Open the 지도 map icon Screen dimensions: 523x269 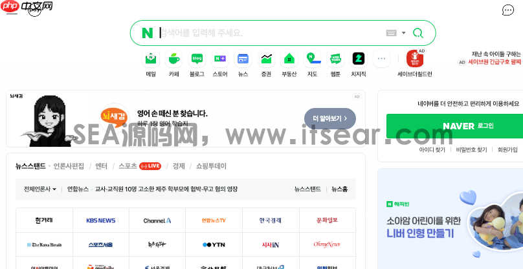pyautogui.click(x=312, y=59)
